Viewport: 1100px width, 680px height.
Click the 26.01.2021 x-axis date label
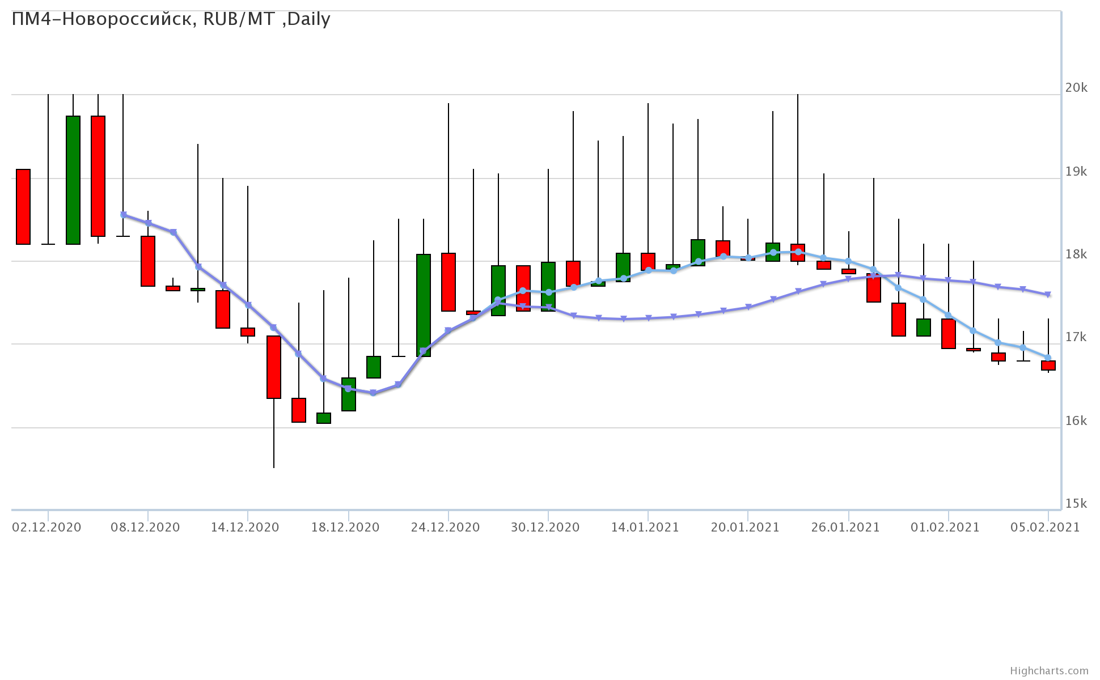click(845, 528)
